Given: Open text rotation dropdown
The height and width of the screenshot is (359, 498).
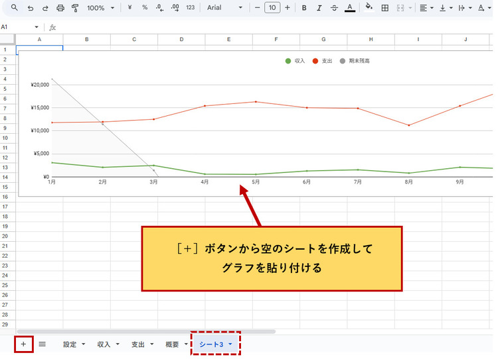Looking at the screenshot, I should 484,8.
